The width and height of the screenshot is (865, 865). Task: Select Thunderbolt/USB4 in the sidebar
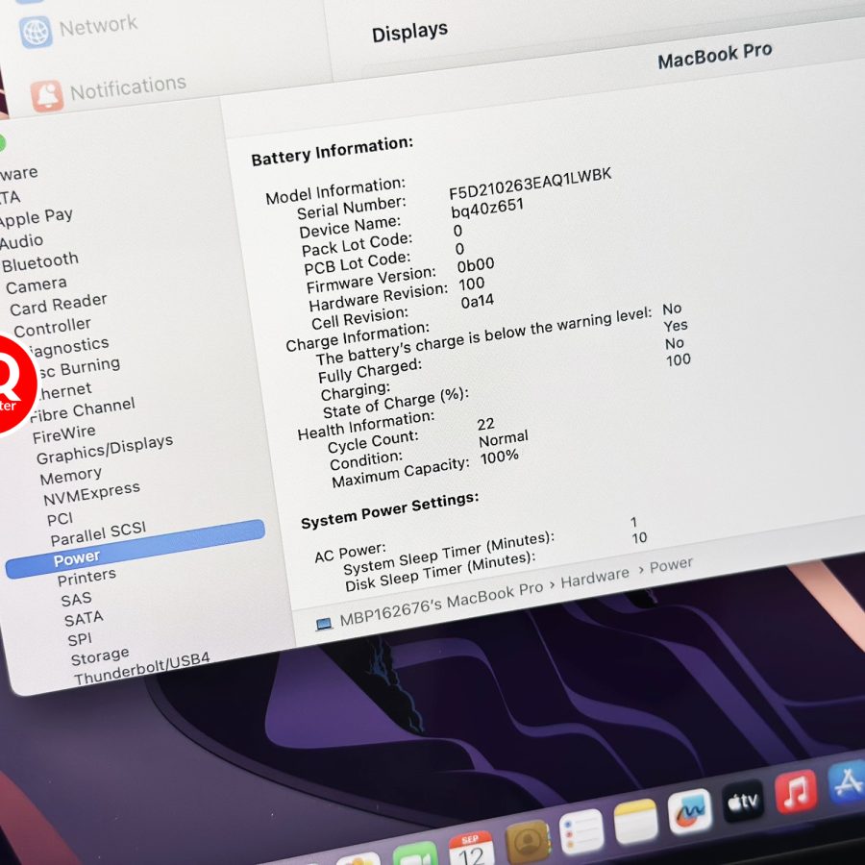(142, 668)
